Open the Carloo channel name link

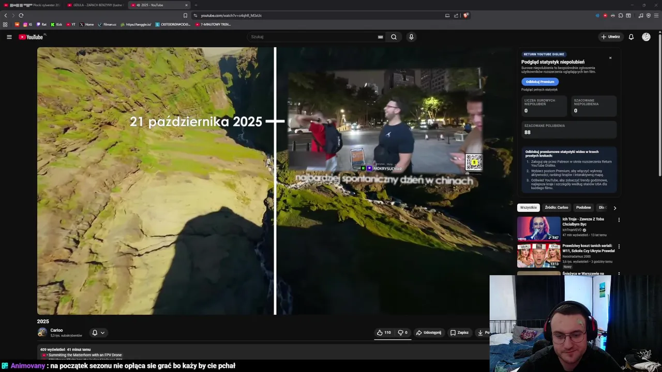coord(56,330)
